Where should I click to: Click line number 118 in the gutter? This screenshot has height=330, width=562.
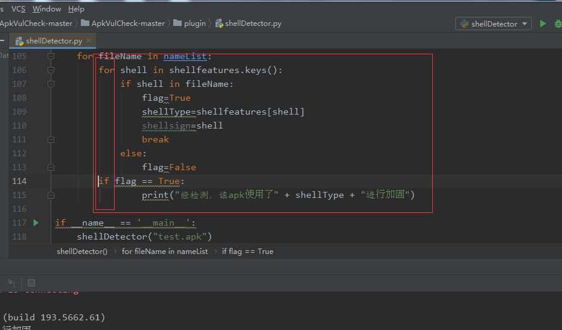point(19,236)
